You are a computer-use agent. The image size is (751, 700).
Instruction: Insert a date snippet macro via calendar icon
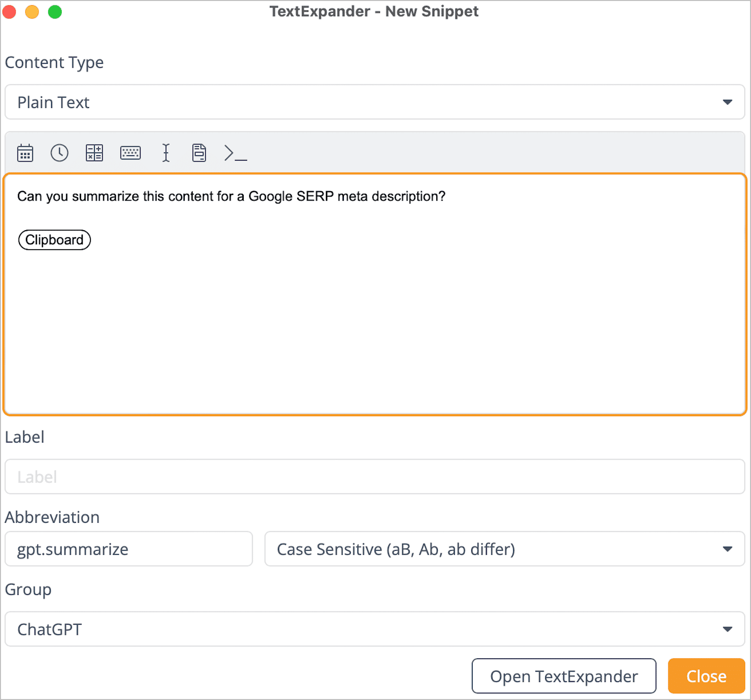click(24, 152)
